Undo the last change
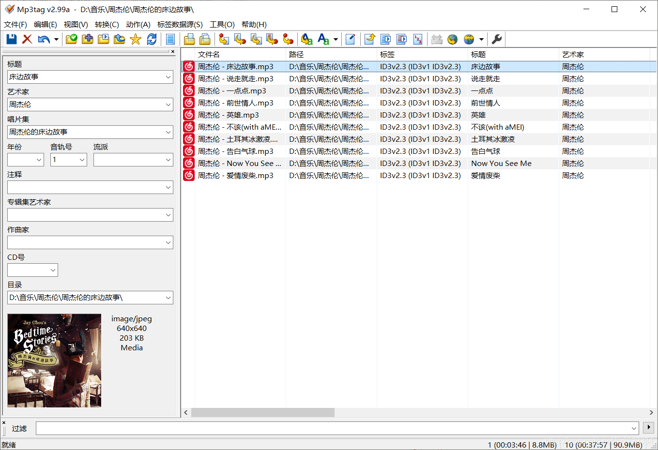 tap(44, 39)
